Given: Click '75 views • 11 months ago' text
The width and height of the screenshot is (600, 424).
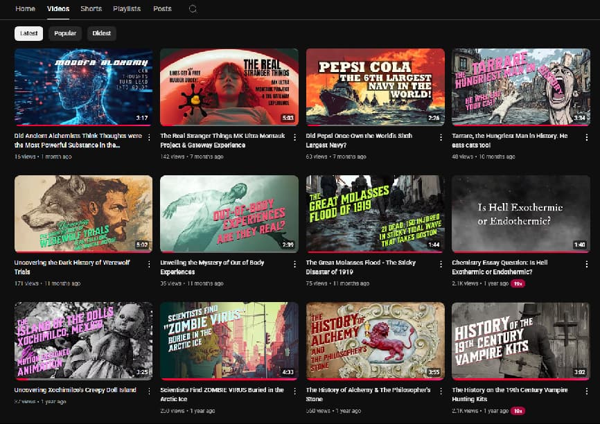Looking at the screenshot, I should click(337, 283).
